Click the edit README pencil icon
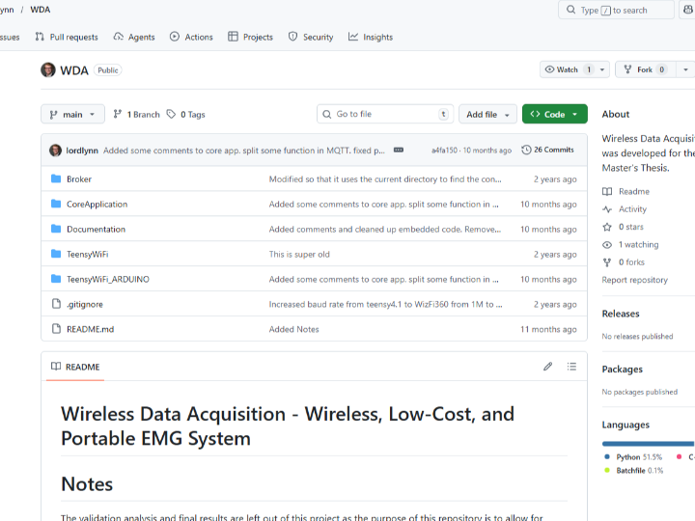 547,367
